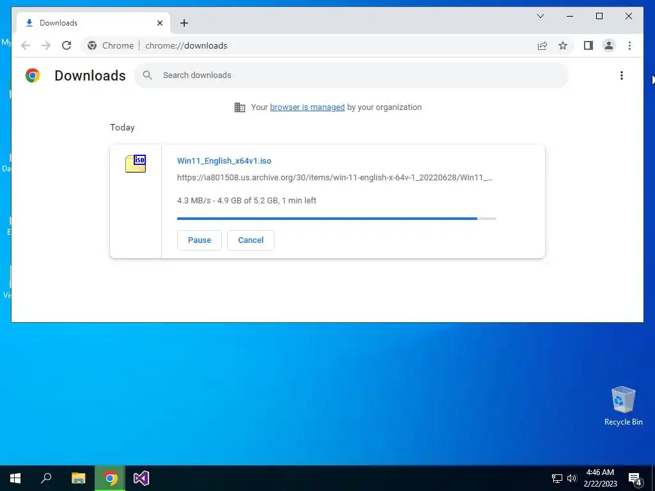Screen dimensions: 655x491
Task: Open Downloads page more actions menu
Action: [x=622, y=75]
